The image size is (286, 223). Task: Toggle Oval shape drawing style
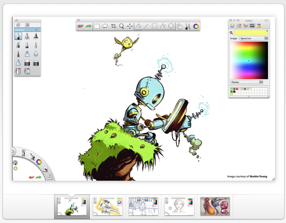click(x=171, y=26)
